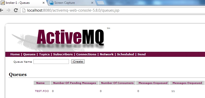Sort by Number Of Consumers header

117,83
